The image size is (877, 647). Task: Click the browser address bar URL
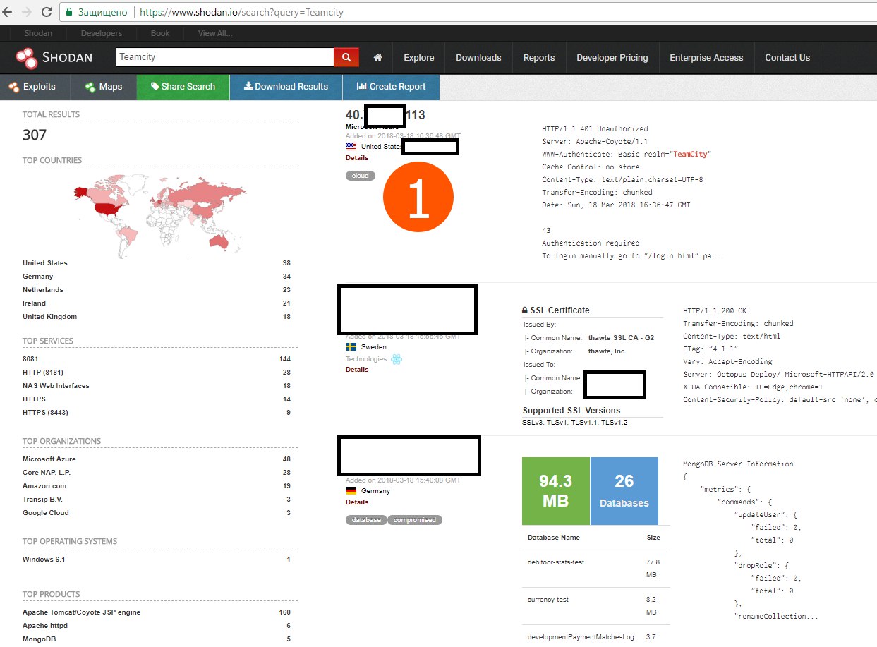[x=242, y=12]
